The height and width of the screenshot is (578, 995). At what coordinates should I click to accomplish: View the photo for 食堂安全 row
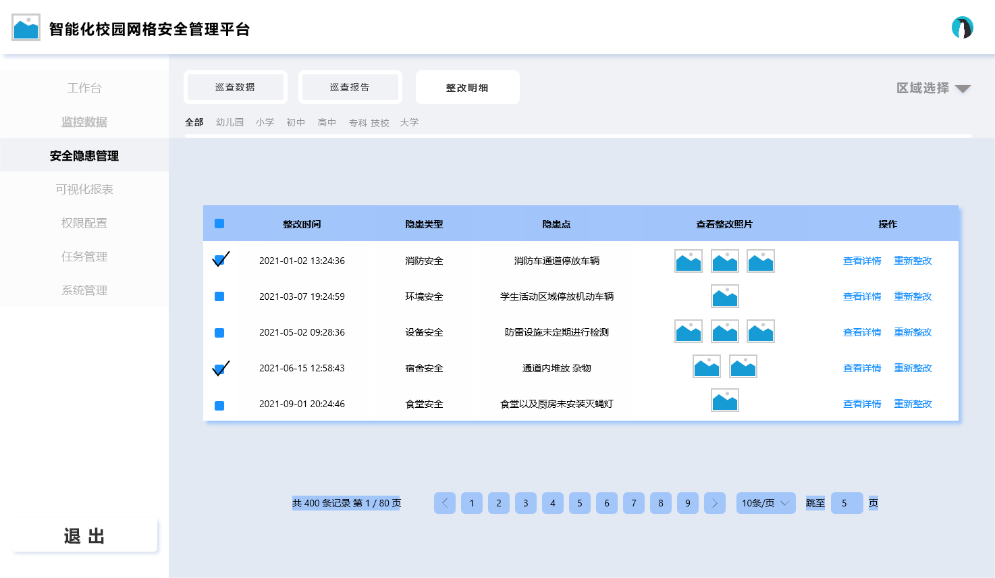coord(725,400)
